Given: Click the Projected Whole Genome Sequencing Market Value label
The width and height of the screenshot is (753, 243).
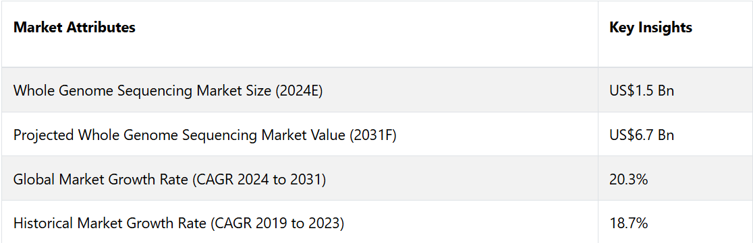Looking at the screenshot, I should (x=204, y=135).
